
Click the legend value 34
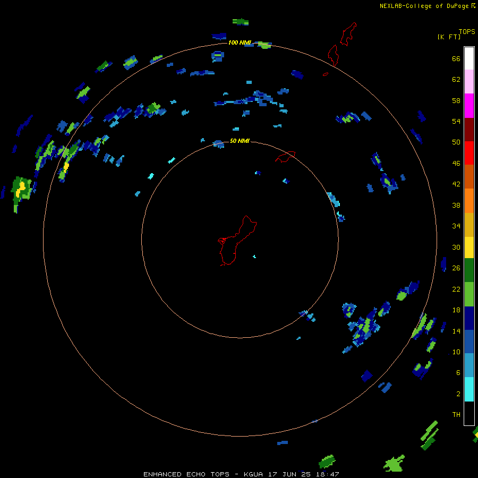click(x=456, y=226)
